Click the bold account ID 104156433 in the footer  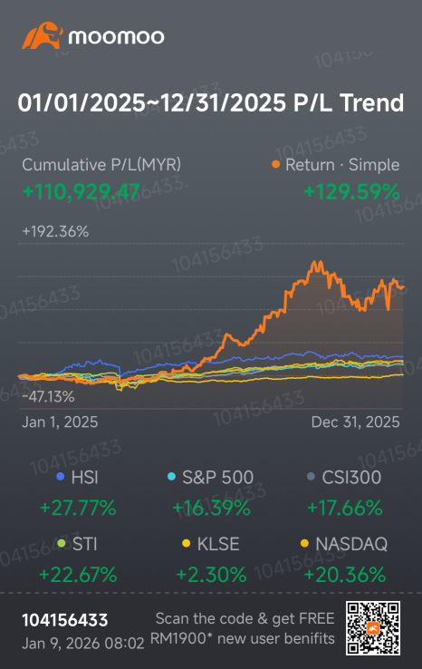[x=65, y=620]
